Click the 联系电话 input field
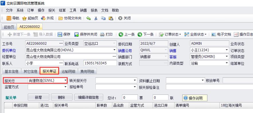The height and width of the screenshot is (113, 253). click(100, 63)
